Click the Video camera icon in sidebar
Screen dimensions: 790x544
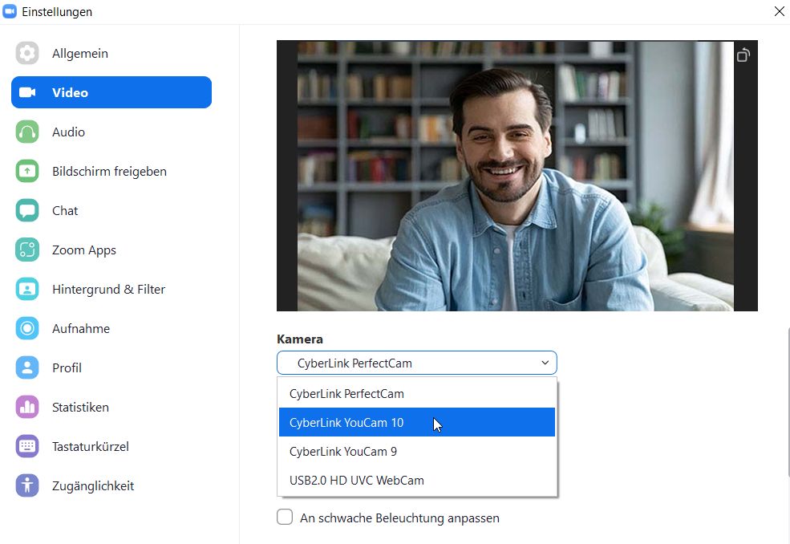pos(27,92)
